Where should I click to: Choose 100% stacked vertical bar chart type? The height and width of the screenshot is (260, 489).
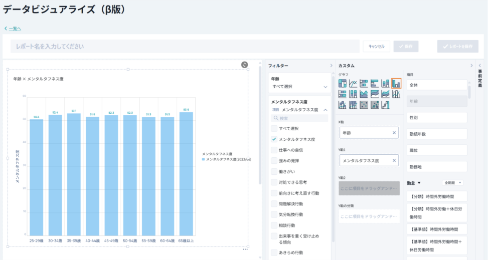pos(353,94)
